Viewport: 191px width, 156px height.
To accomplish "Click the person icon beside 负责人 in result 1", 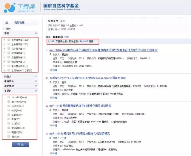I will point(51,54).
